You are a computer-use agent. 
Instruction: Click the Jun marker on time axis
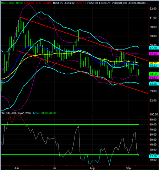pos(17,168)
